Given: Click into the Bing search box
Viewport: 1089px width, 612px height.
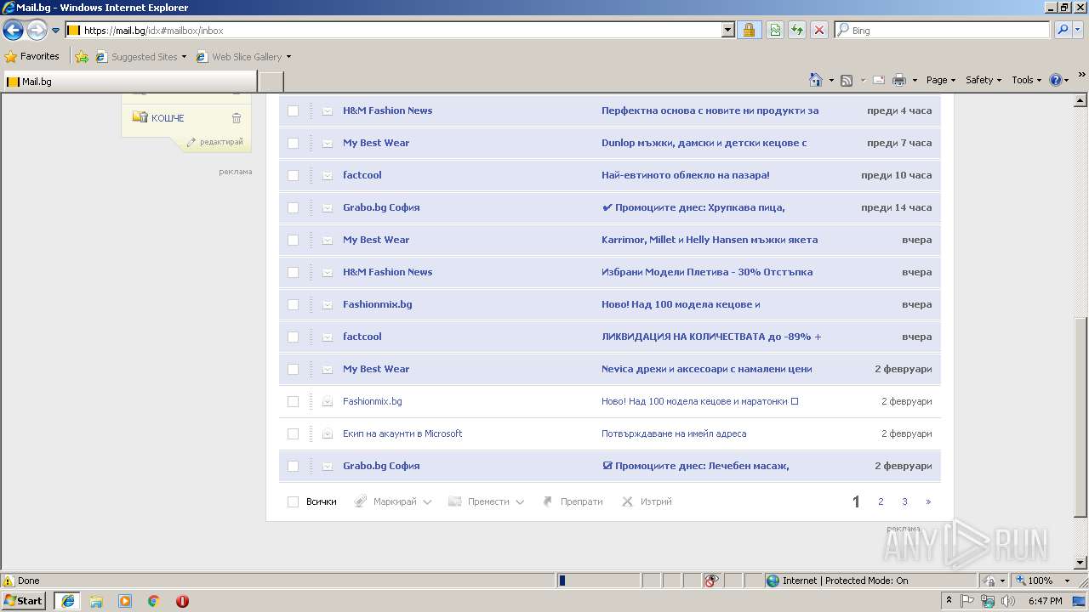Looking at the screenshot, I should [942, 31].
